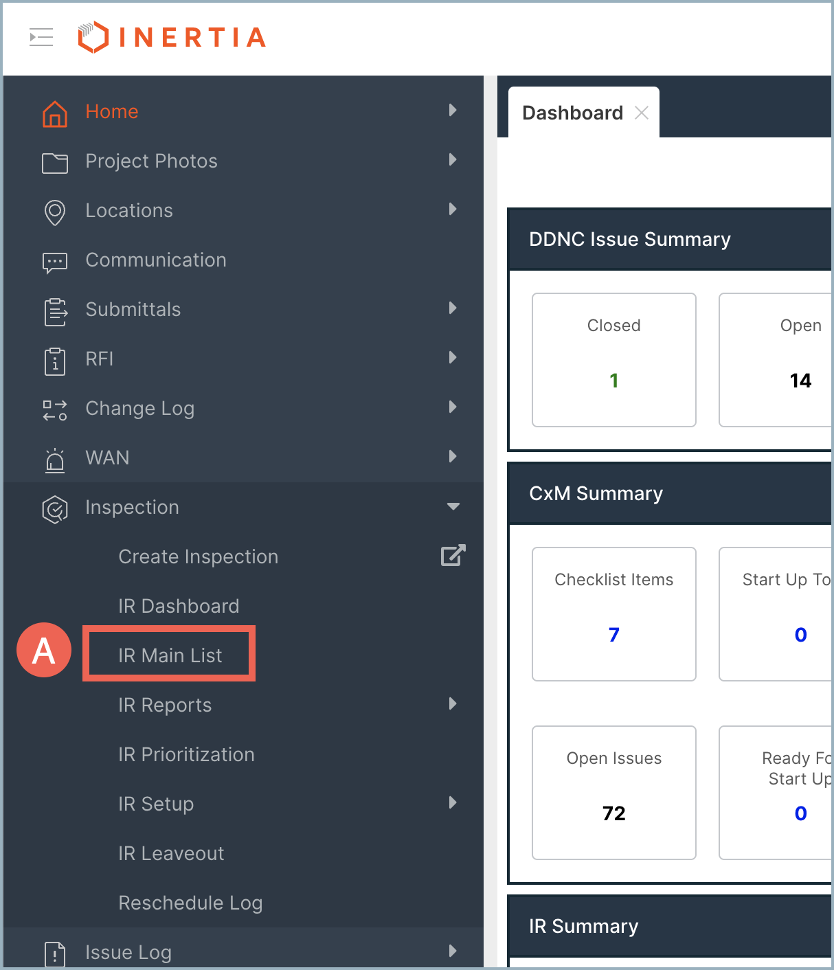Collapse the sidebar with the hamburger icon

pyautogui.click(x=41, y=37)
